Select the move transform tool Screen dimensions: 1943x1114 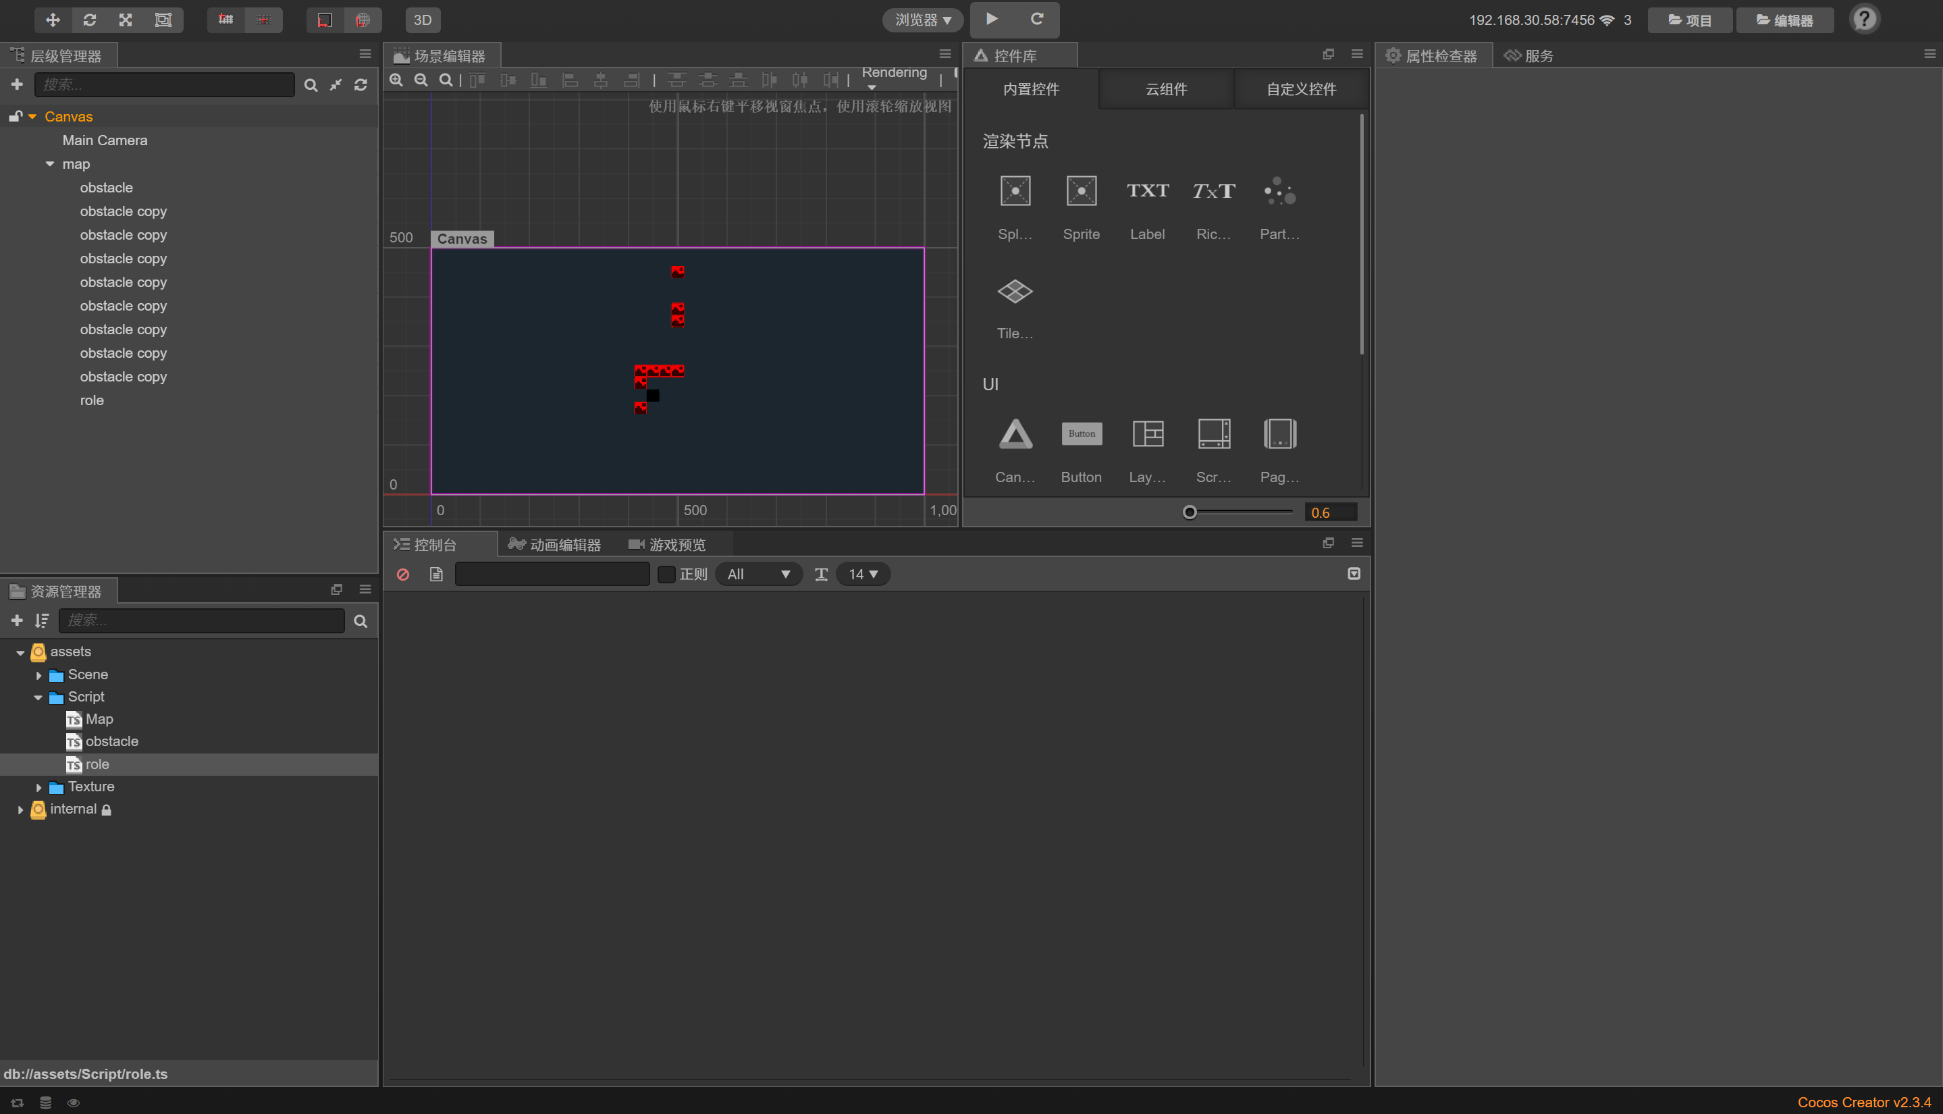coord(52,20)
